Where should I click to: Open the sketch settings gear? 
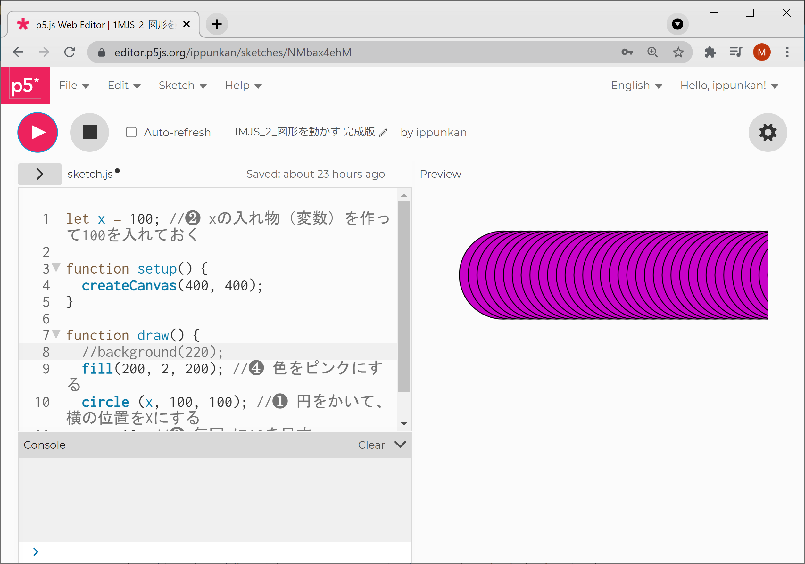768,132
